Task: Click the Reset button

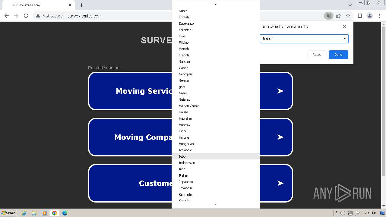Action: [317, 55]
